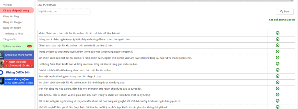This screenshot has width=298, height=109.
Task: Open Đăng lên blog sidebar item
Action: pyautogui.click(x=11, y=16)
